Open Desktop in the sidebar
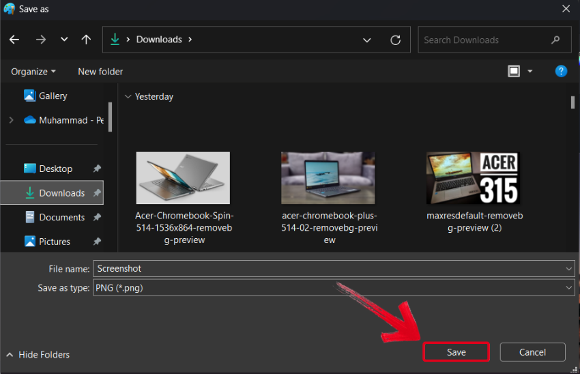580x374 pixels. (x=48, y=169)
